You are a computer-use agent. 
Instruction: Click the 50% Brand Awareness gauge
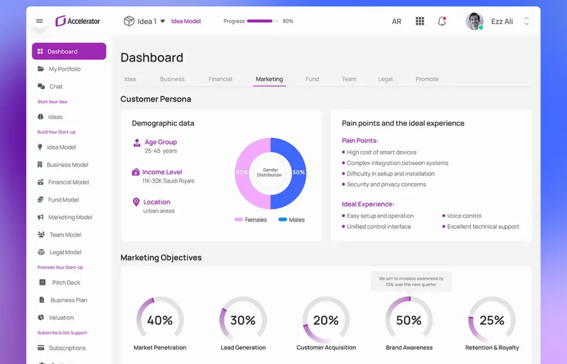coord(409,320)
